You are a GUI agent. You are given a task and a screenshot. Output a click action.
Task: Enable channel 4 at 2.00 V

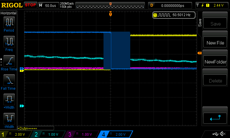click(115, 134)
